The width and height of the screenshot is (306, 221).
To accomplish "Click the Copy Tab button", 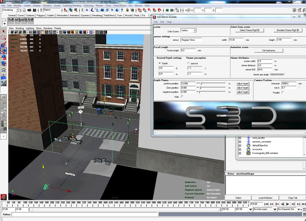I will click(293, 198).
